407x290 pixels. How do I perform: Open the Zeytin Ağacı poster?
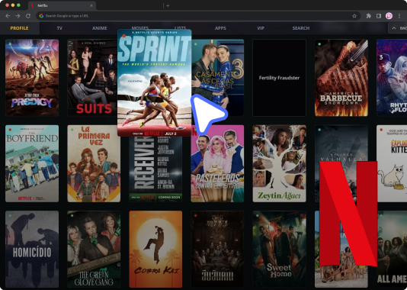279,163
